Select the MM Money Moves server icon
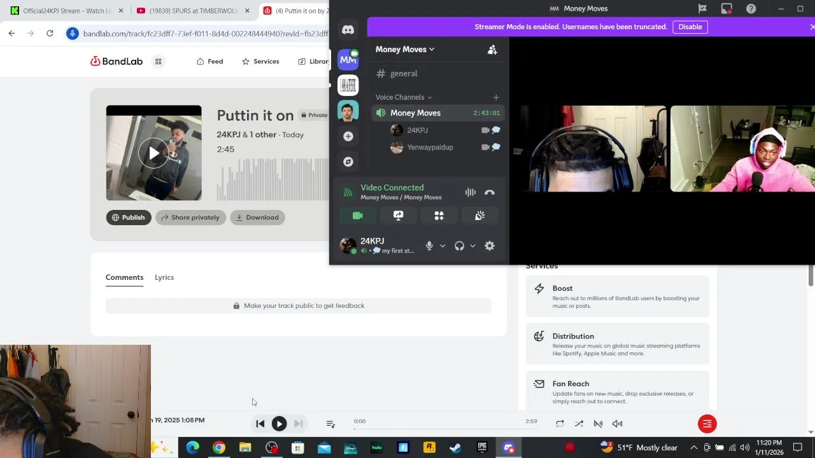 348,60
